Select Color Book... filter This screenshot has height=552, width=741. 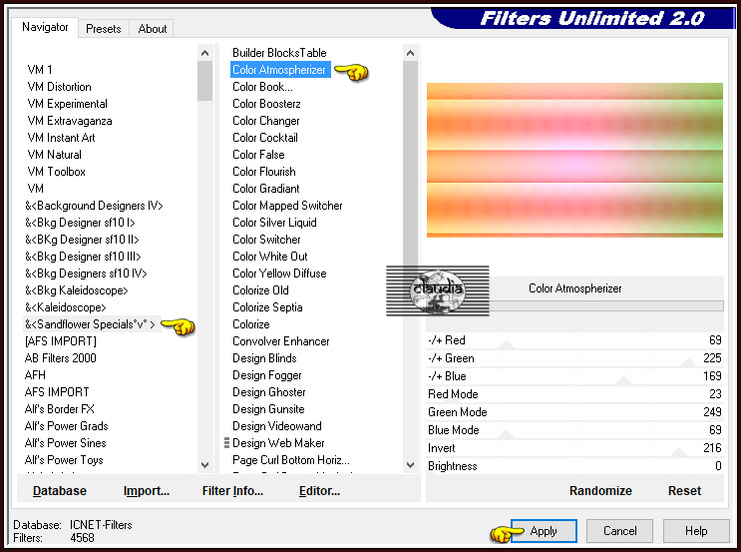coord(262,87)
